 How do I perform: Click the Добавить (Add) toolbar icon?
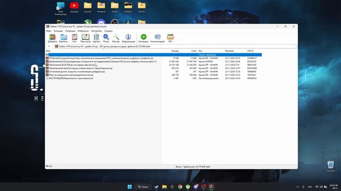[52, 38]
